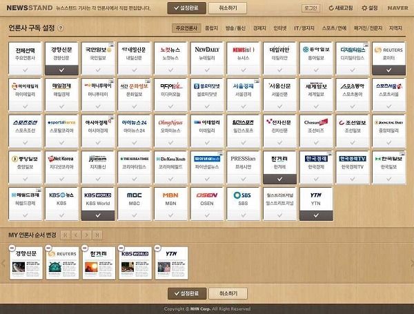Select the KBS World thumbnail in MY list
Viewport: 414px width, 314px height.
135,263
